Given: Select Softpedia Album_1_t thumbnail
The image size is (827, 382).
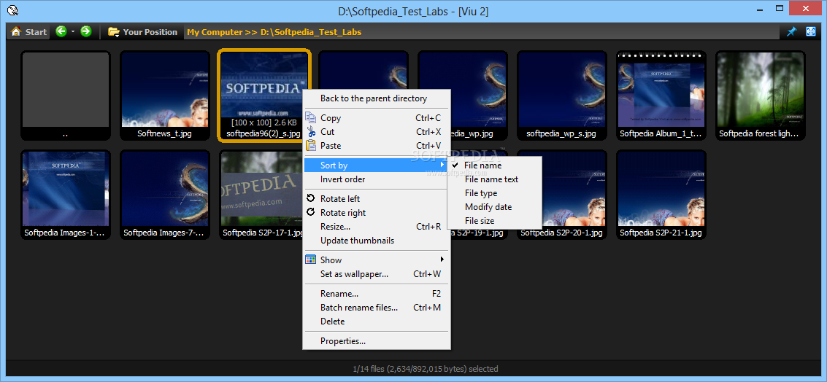Looking at the screenshot, I should (661, 95).
